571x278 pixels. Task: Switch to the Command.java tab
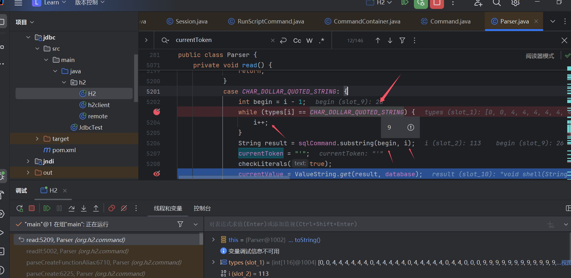point(446,21)
